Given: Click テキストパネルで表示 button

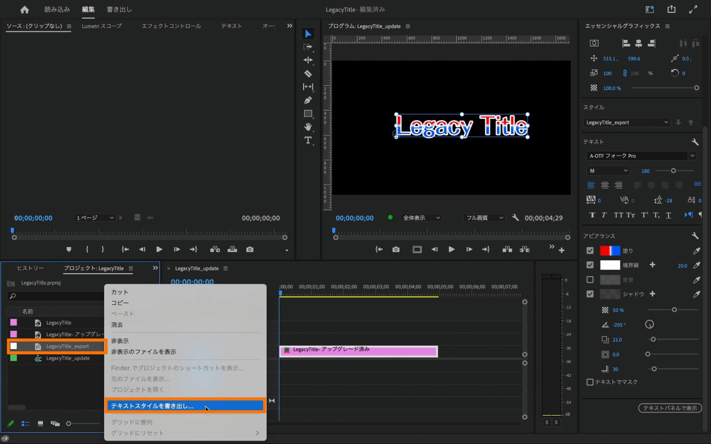Looking at the screenshot, I should 670,408.
